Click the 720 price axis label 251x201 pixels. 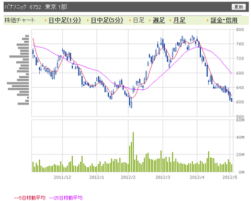pyautogui.click(x=240, y=58)
